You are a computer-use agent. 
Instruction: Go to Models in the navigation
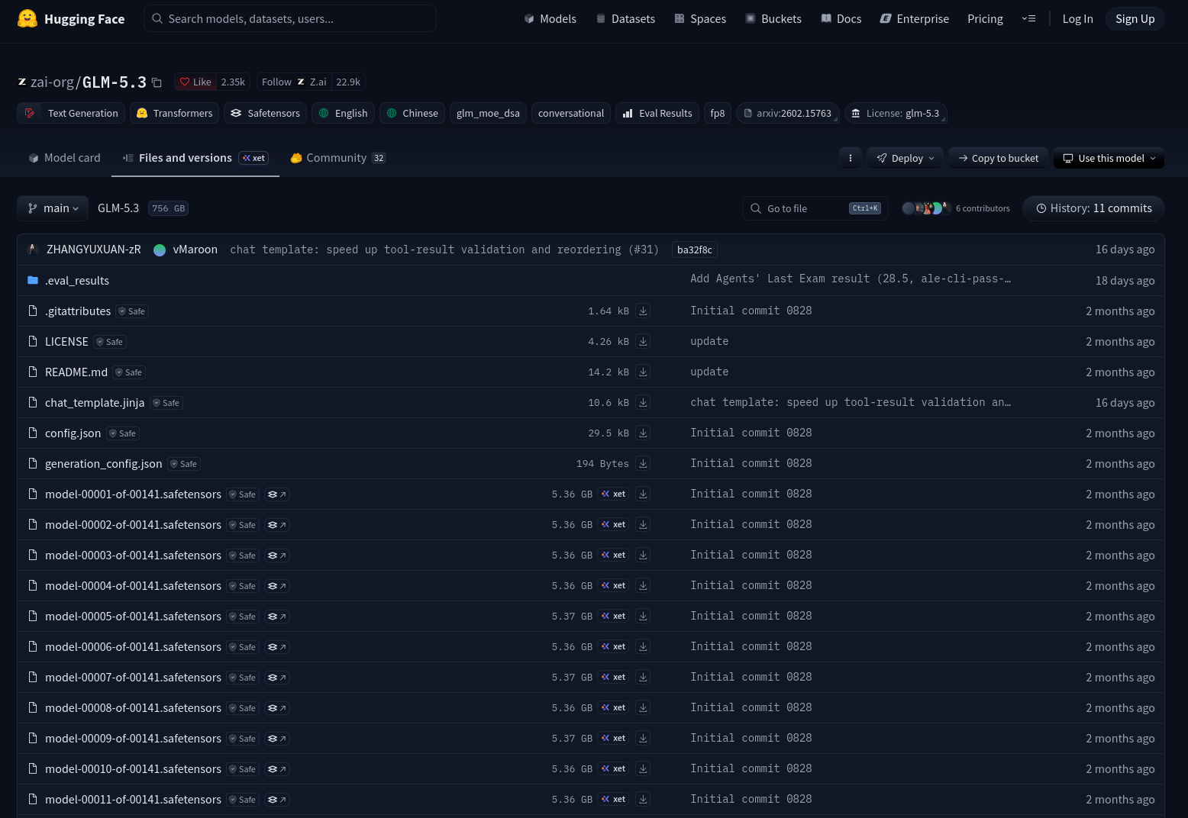coord(550,18)
